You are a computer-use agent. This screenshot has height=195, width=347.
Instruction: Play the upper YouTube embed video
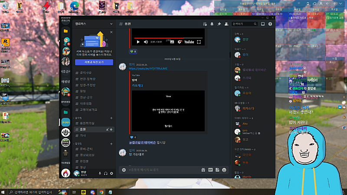pyautogui.click(x=138, y=42)
